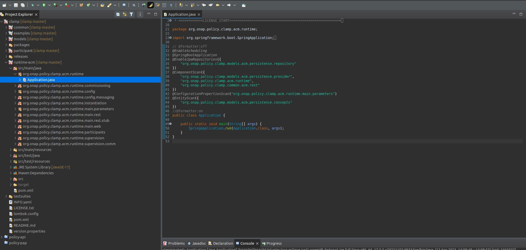
Task: Switch to the Declaration tab
Action: coord(221,243)
